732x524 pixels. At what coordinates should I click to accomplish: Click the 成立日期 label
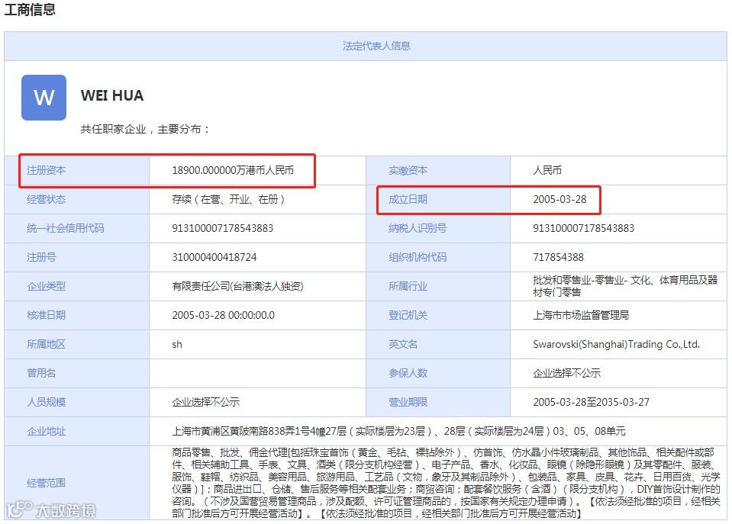click(x=408, y=199)
